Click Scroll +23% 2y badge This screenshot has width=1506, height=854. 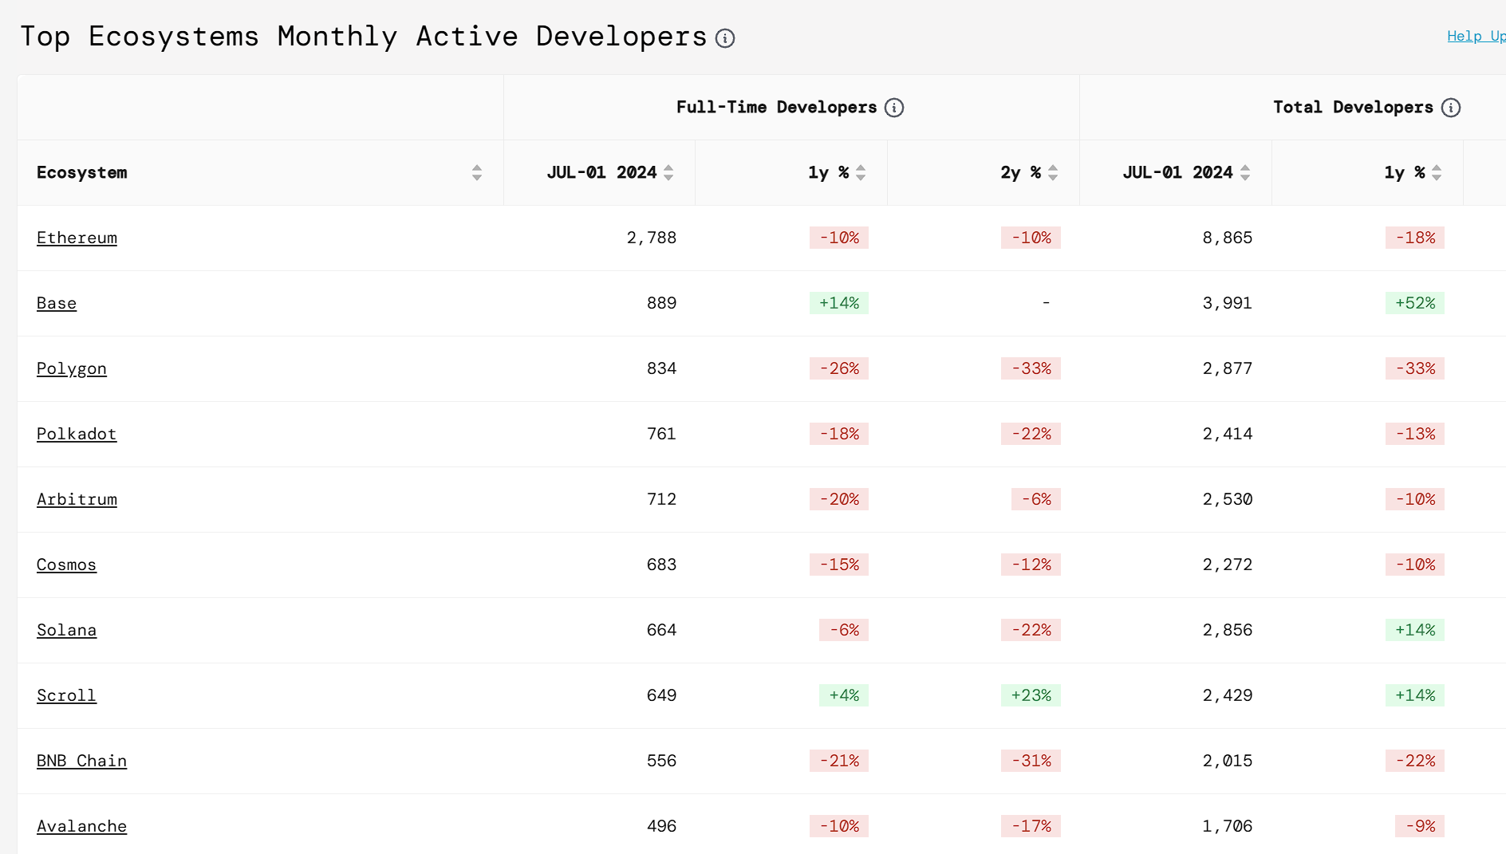point(1031,695)
